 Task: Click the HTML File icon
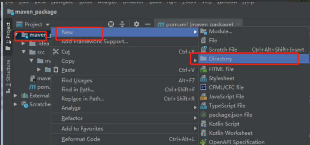pyautogui.click(x=204, y=69)
